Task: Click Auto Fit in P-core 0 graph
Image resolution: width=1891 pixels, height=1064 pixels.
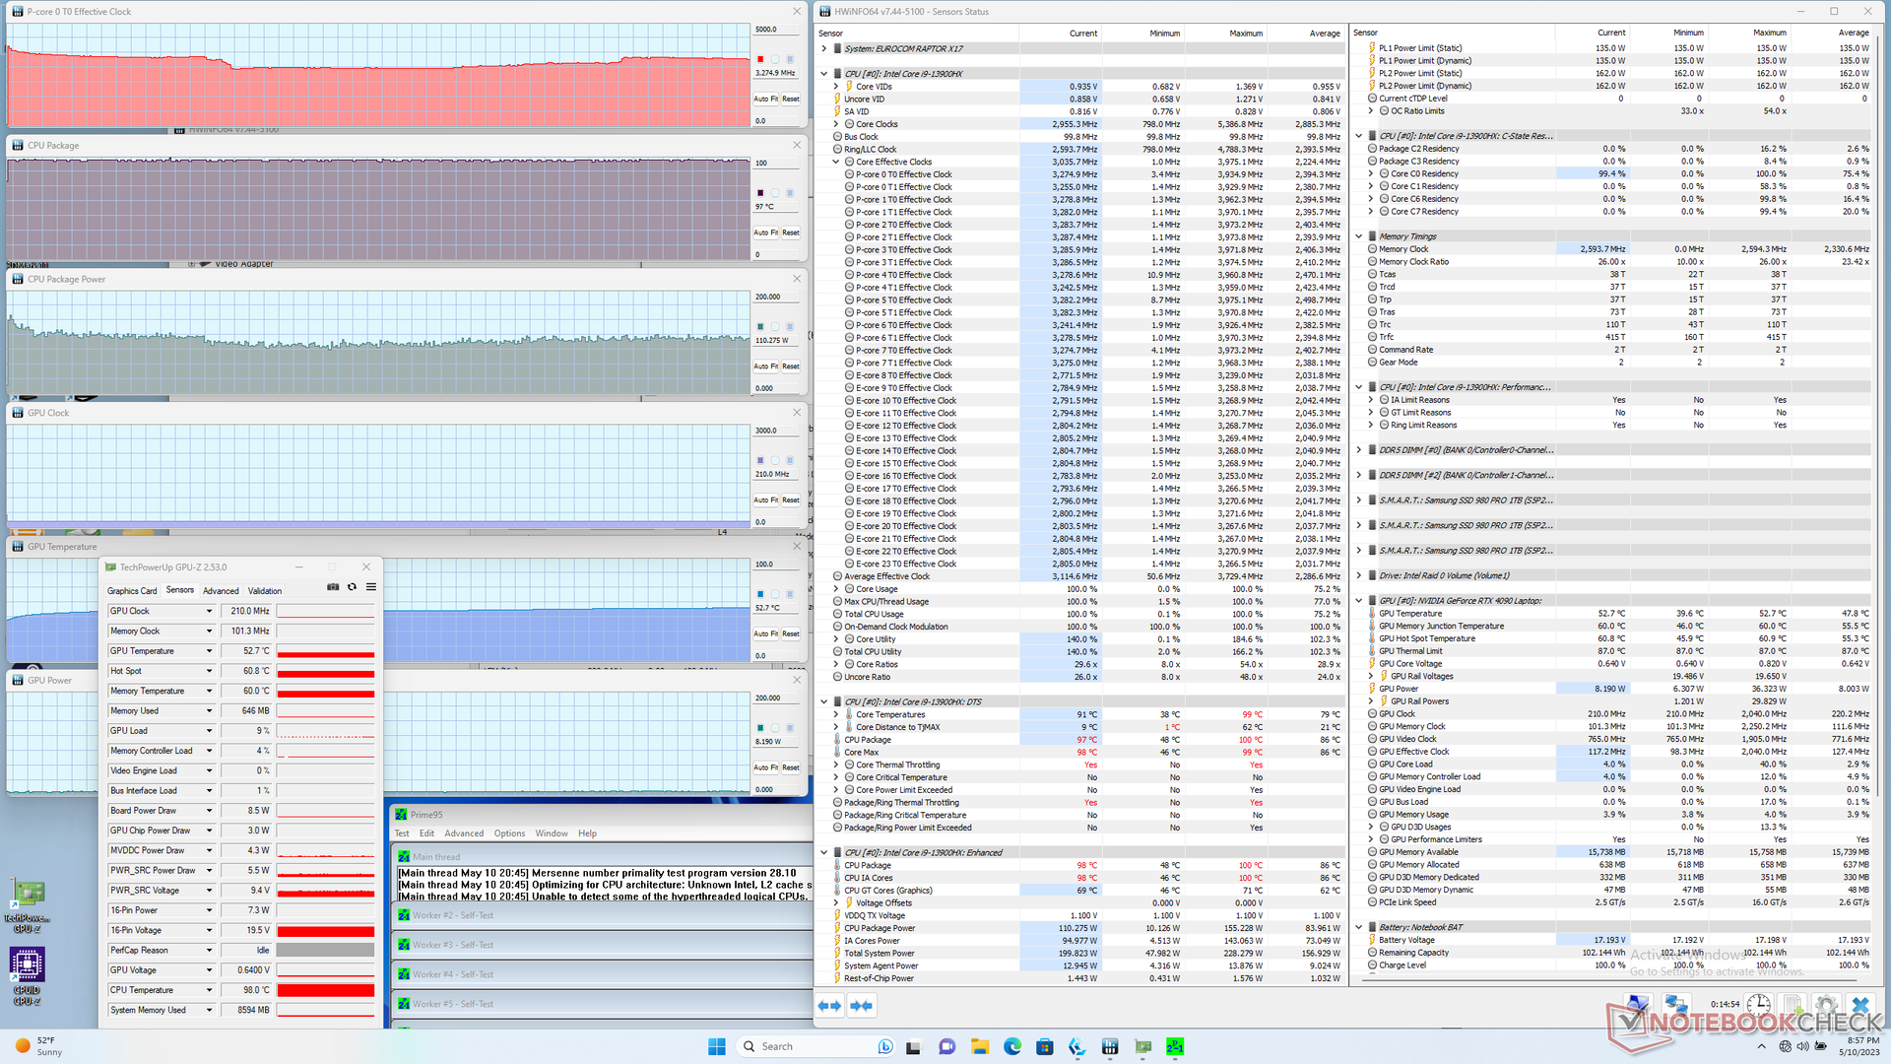Action: click(x=766, y=99)
